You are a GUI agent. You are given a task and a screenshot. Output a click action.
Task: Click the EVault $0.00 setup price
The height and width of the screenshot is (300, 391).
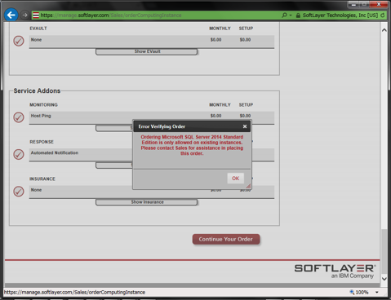[x=245, y=40]
